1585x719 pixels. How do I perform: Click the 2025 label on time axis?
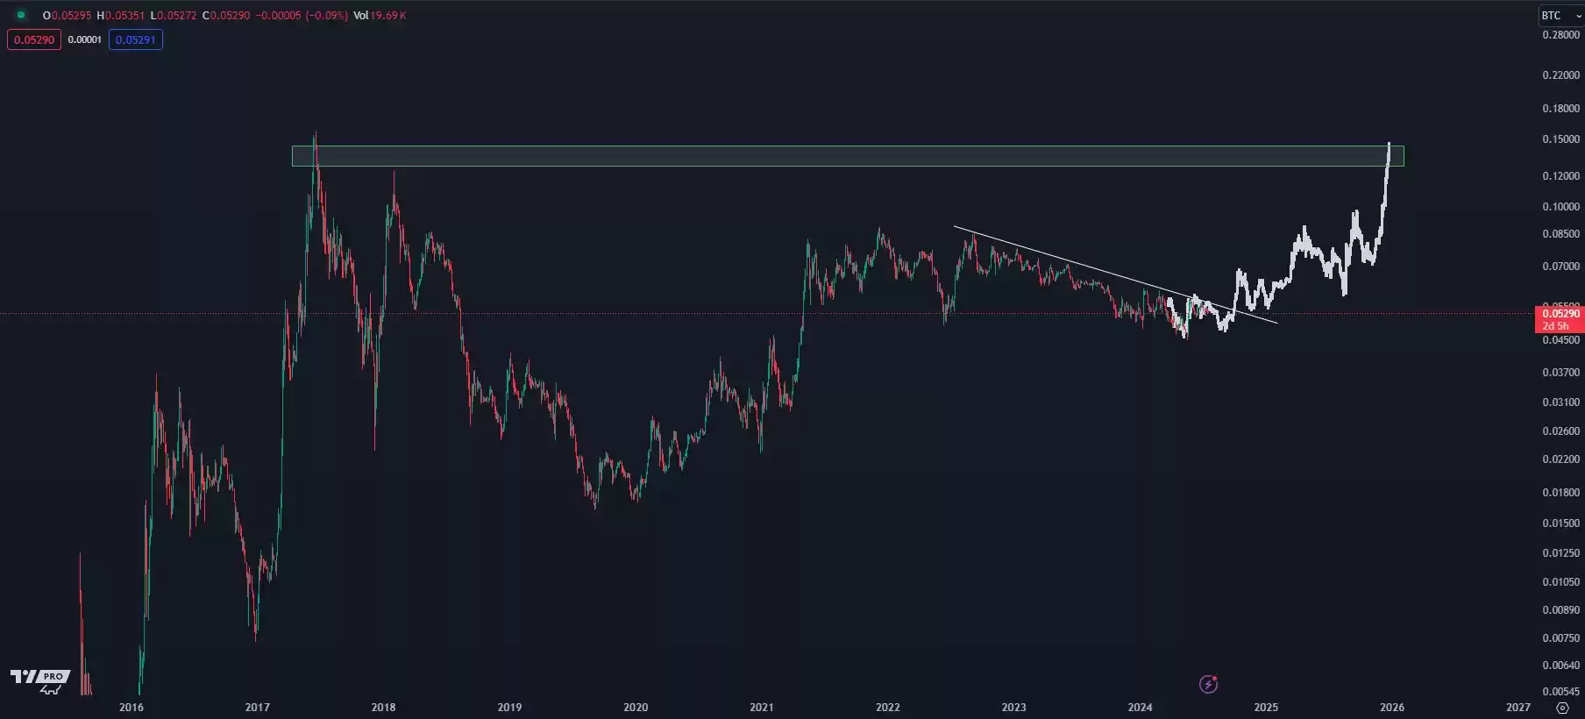(1266, 708)
